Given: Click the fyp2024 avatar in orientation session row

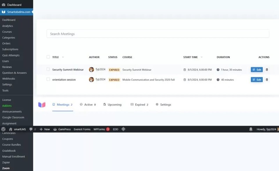Looking at the screenshot, I should point(91,79).
